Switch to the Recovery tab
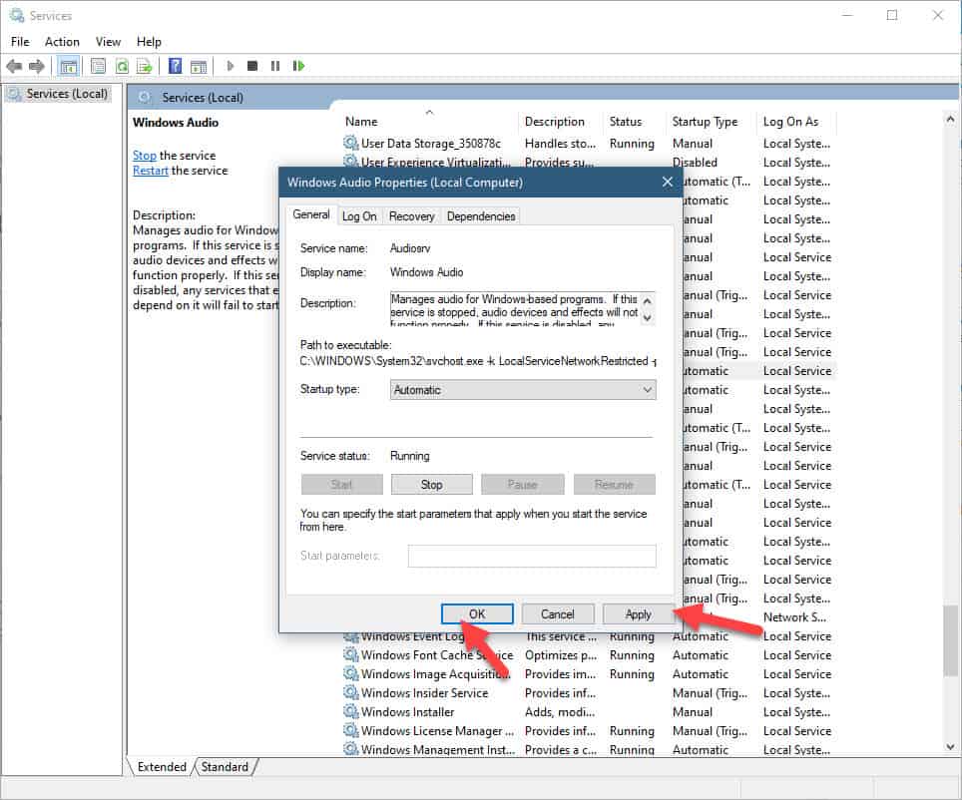Screen dimensions: 962x800 pos(412,216)
